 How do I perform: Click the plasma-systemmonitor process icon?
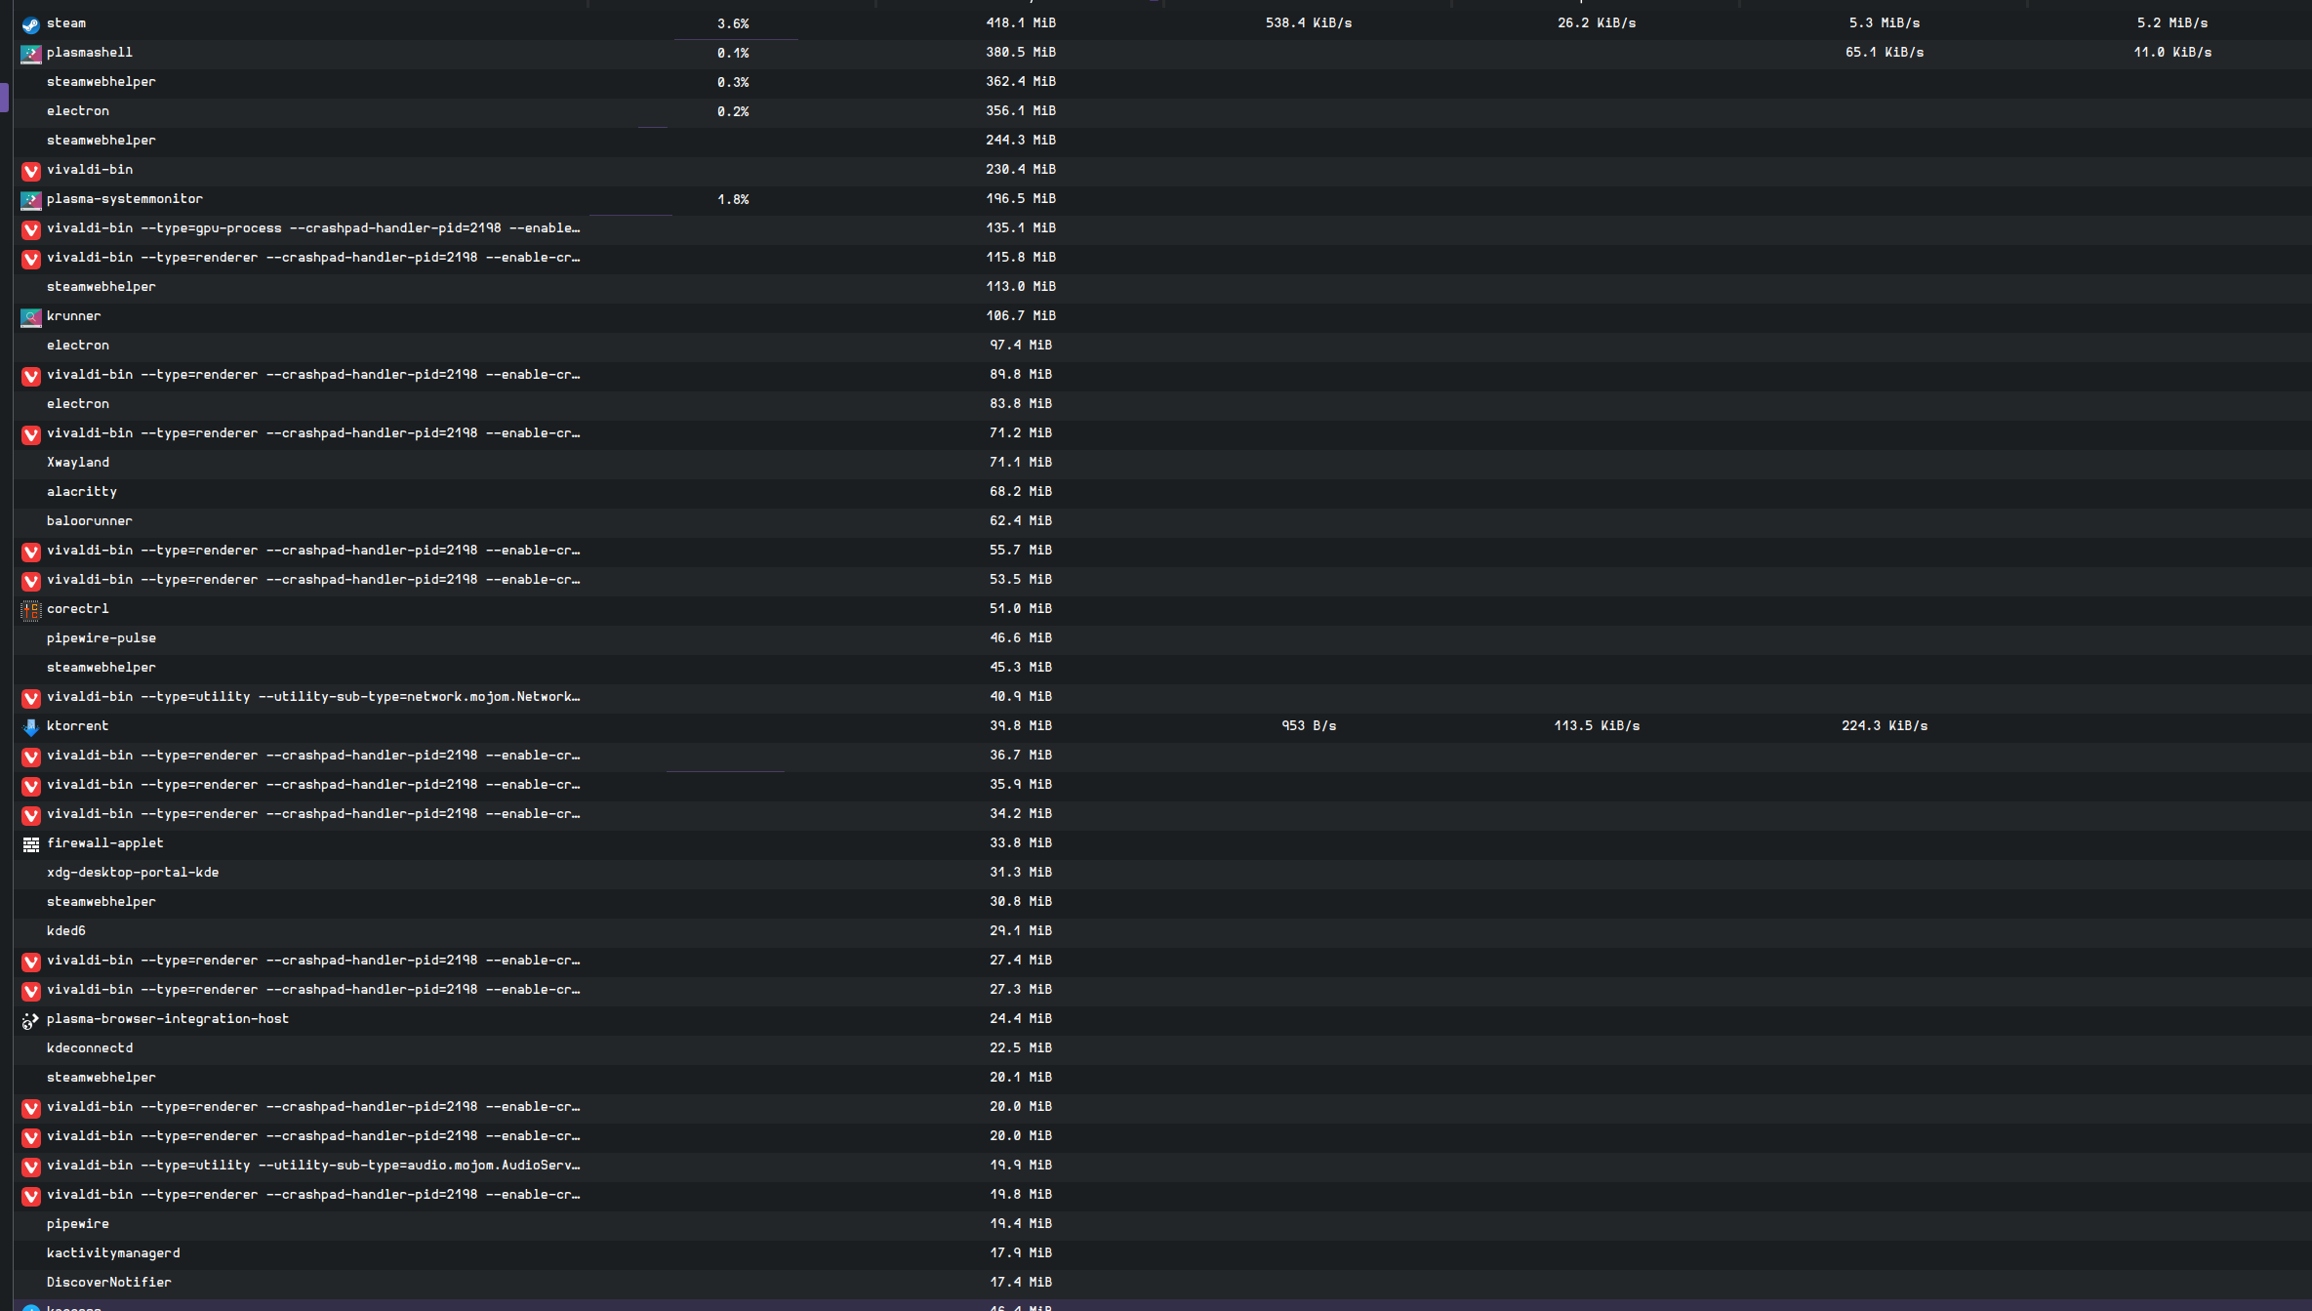31,200
